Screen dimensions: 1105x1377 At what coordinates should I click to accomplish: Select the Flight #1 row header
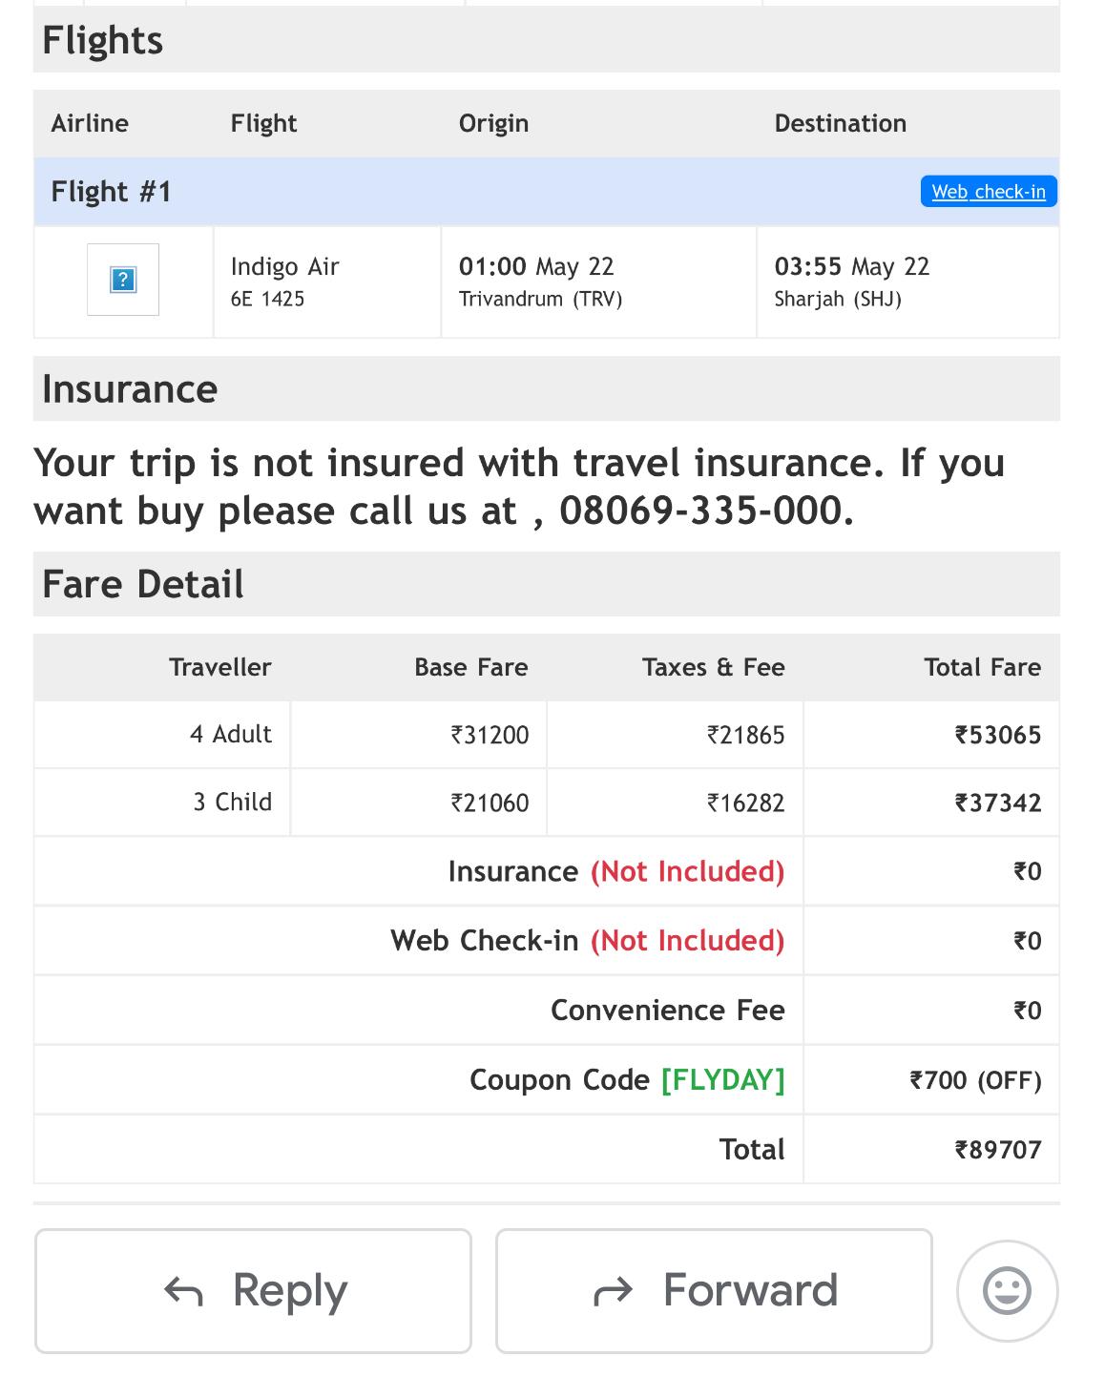(x=112, y=192)
